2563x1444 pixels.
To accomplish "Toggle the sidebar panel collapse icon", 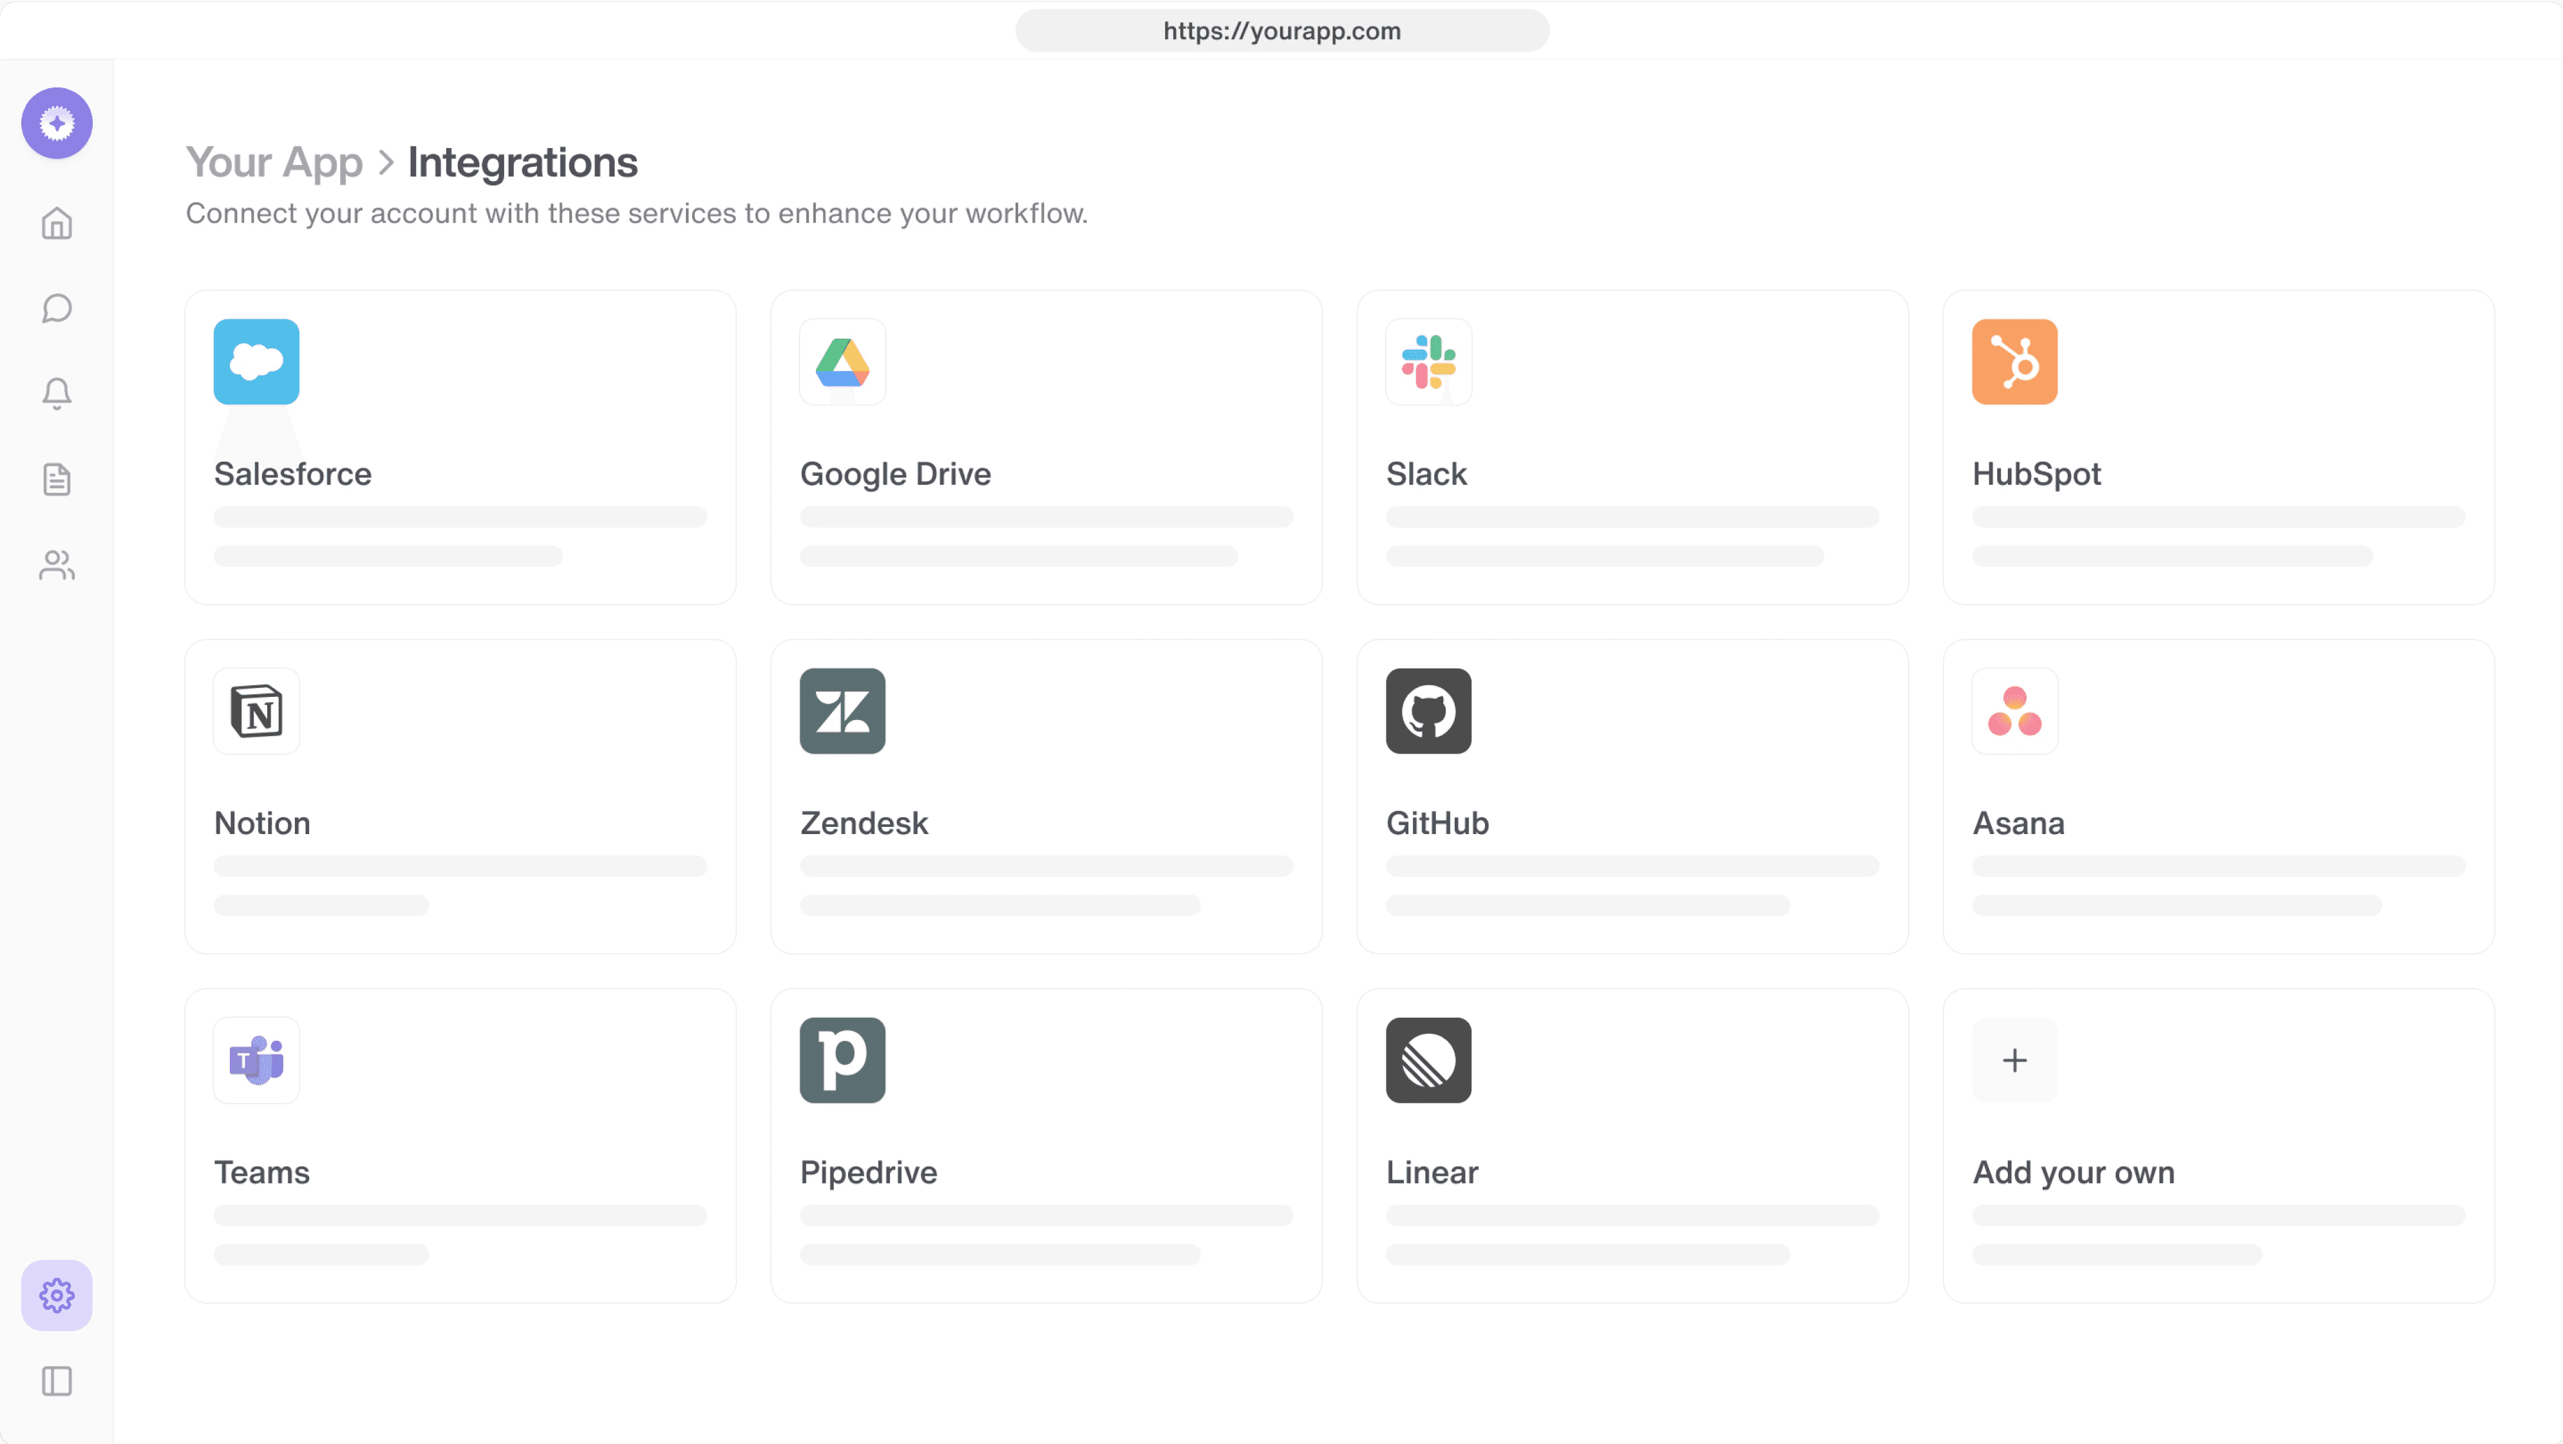I will point(57,1382).
